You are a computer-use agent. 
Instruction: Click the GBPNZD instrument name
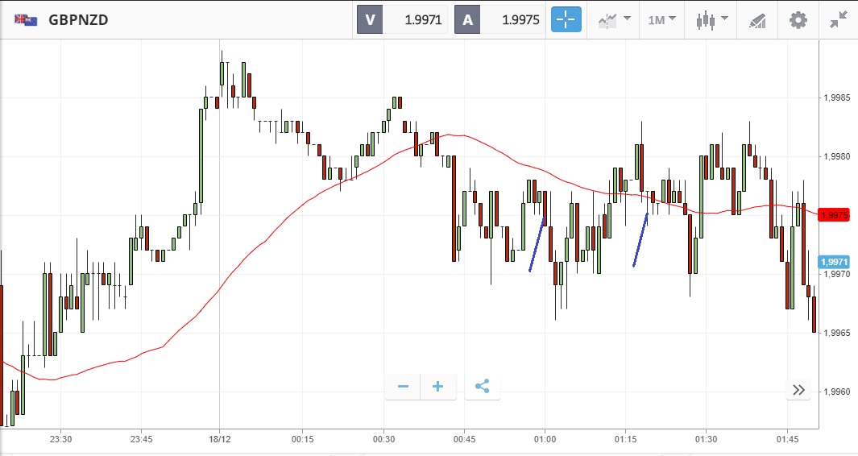pos(78,20)
